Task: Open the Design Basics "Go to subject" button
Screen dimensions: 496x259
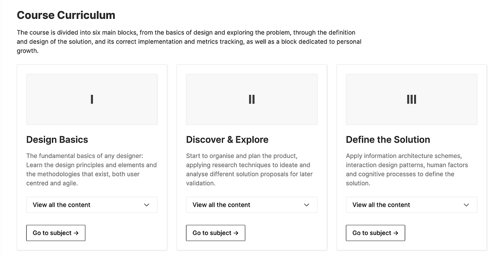Action: click(x=56, y=233)
